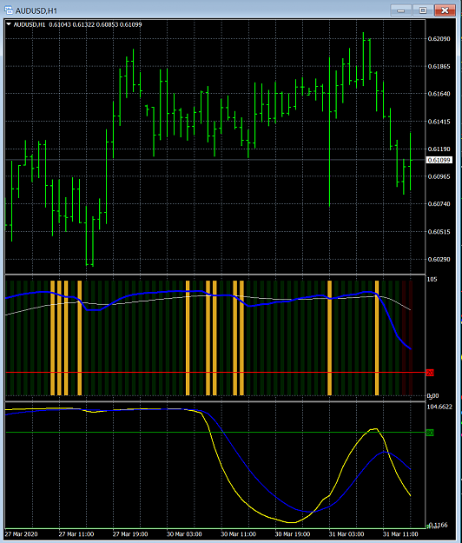Close the AUDUSD,H1 chart window
462x543 pixels.
445,10
